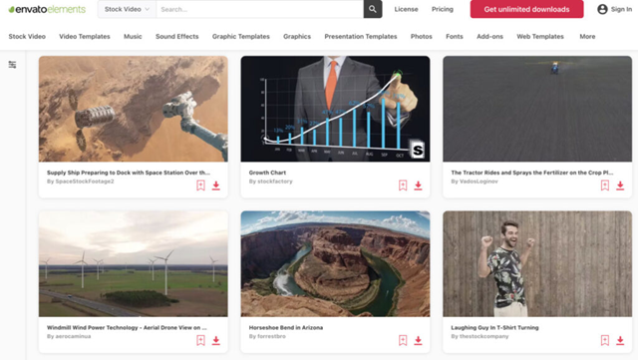Go to Web Templates category
This screenshot has width=638, height=360.
[x=540, y=36]
